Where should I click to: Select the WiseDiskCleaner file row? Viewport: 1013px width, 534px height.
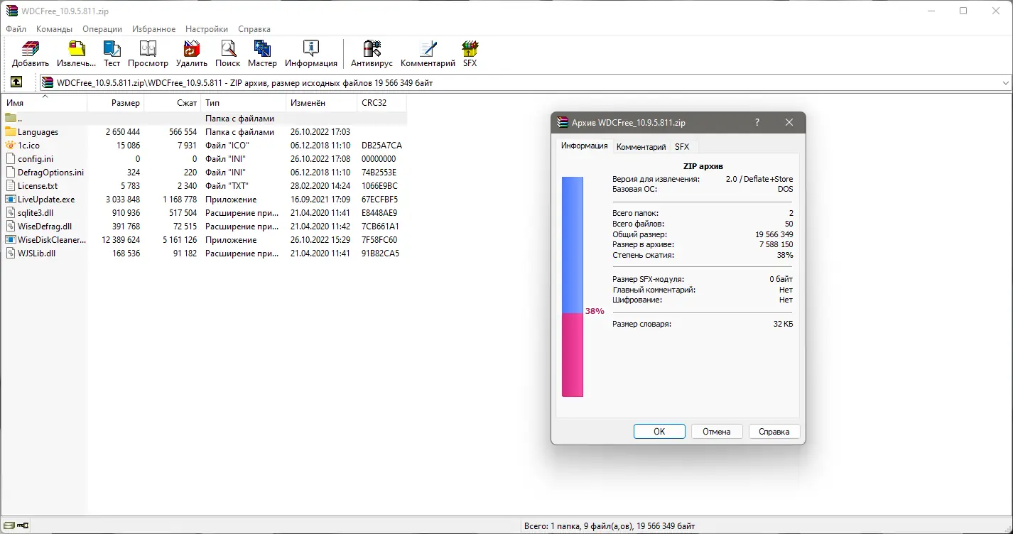click(x=205, y=240)
